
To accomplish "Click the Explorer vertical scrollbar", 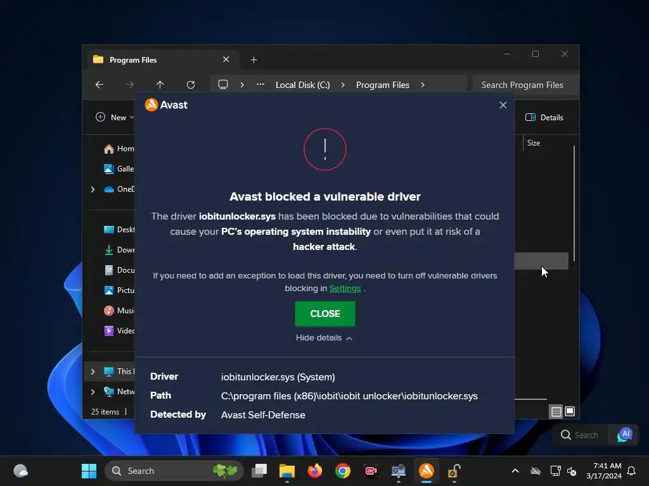I will pyautogui.click(x=574, y=203).
